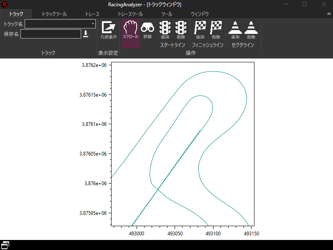Add a finish line with checkered flag 追加
Viewport: 333px width, 250px height.
pyautogui.click(x=200, y=30)
